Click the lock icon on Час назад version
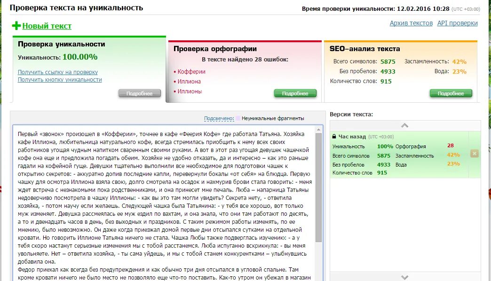Image resolution: width=491 pixels, height=281 pixels. [334, 137]
